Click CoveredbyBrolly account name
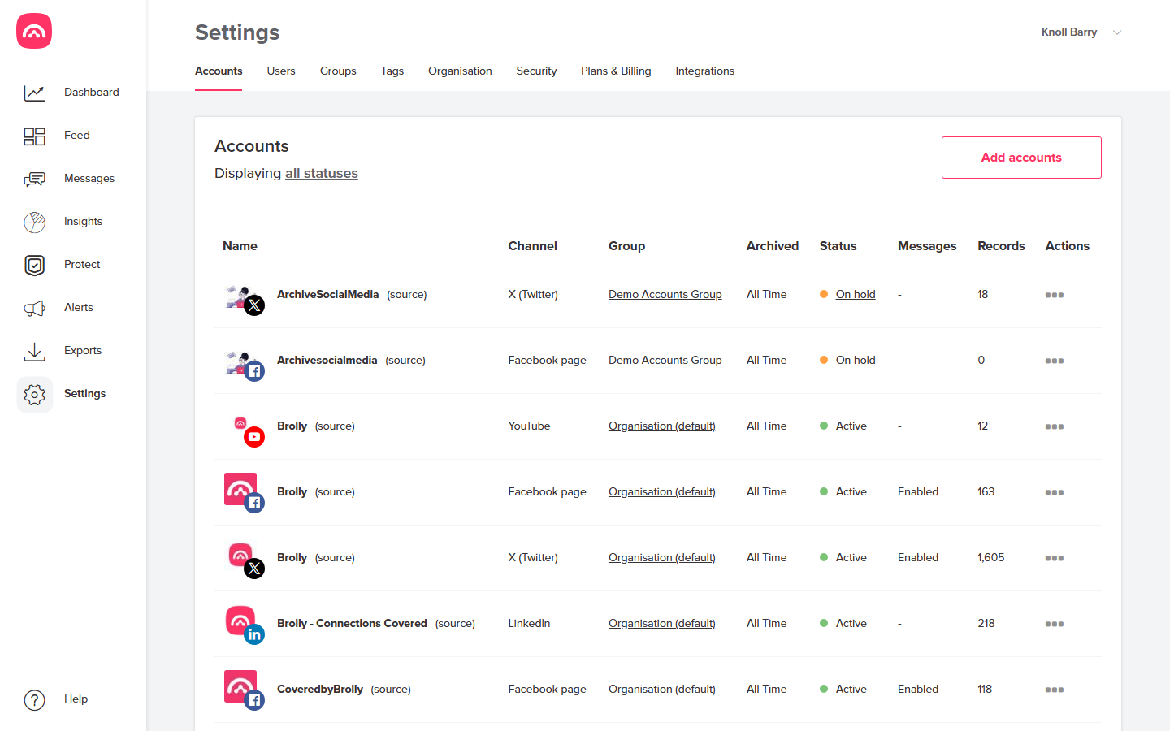The height and width of the screenshot is (731, 1170). [x=320, y=690]
